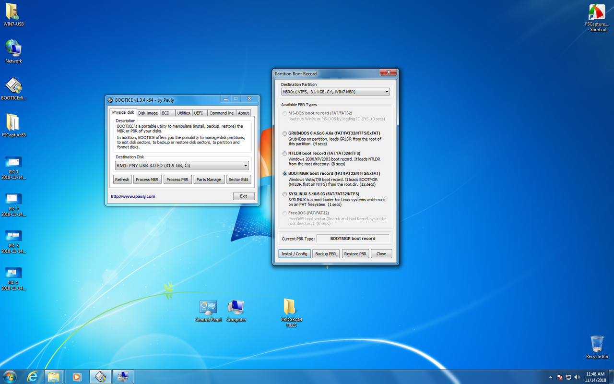Open the http://www.ipauly.com link
The image size is (614, 384).
tap(133, 196)
